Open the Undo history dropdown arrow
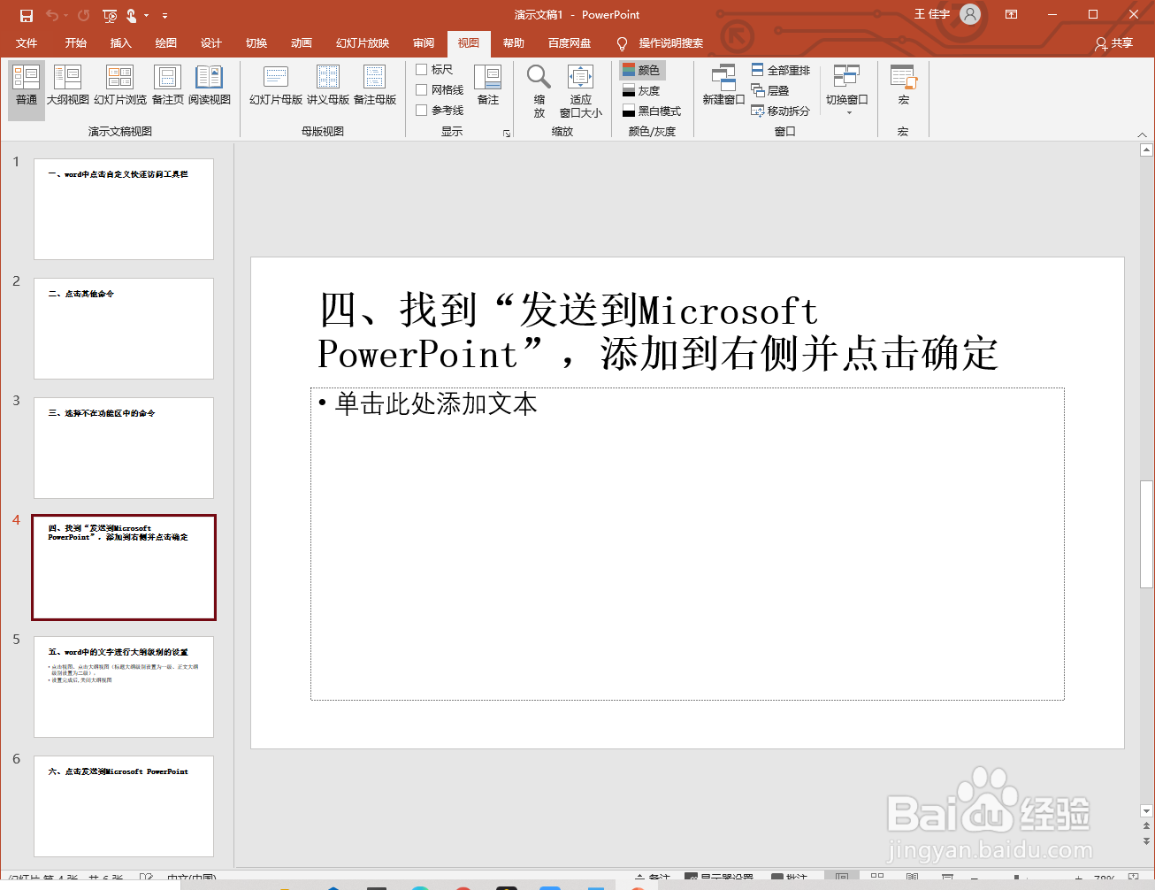Image resolution: width=1155 pixels, height=890 pixels. pyautogui.click(x=66, y=15)
